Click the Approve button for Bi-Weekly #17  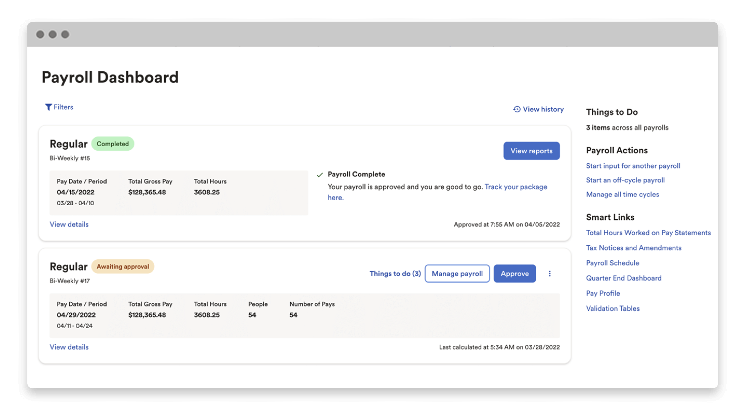pos(515,273)
